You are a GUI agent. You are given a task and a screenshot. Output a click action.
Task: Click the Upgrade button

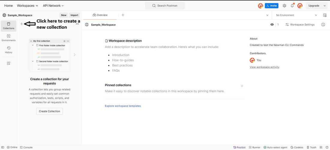click(313, 6)
